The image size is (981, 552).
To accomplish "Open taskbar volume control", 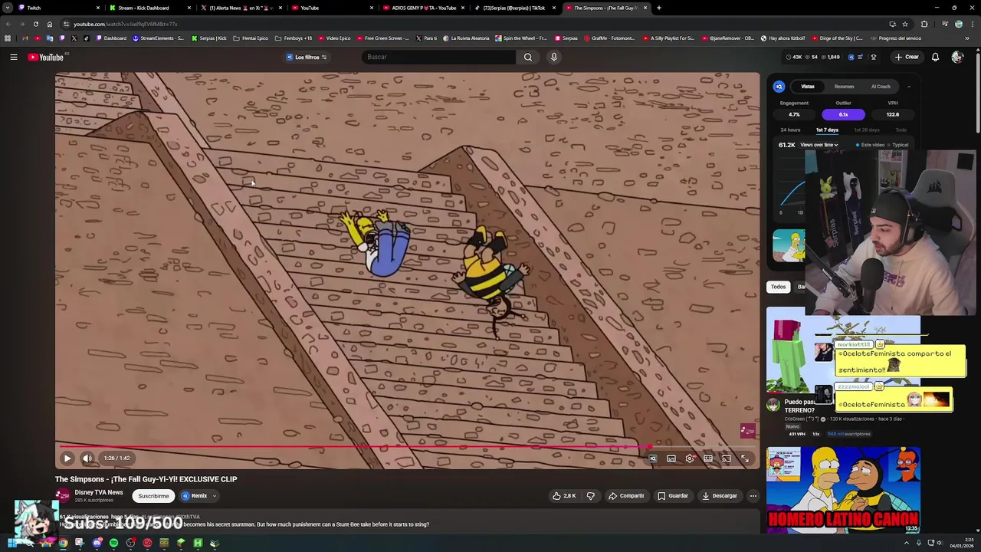I will pyautogui.click(x=940, y=543).
